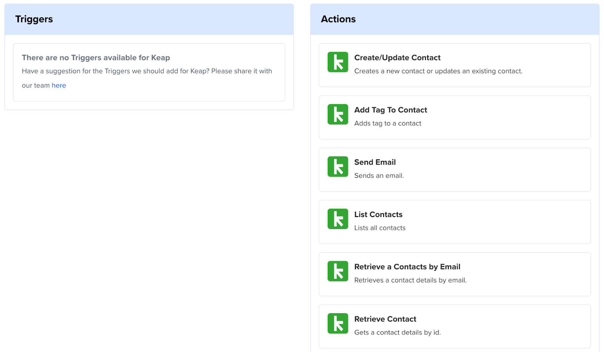The image size is (604, 352).
Task: Click 'Gets a contact details by id.' text
Action: tap(397, 332)
